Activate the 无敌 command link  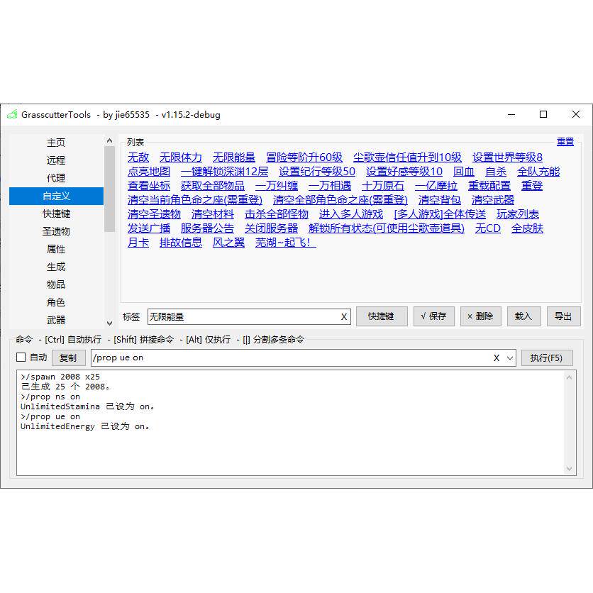tap(138, 157)
